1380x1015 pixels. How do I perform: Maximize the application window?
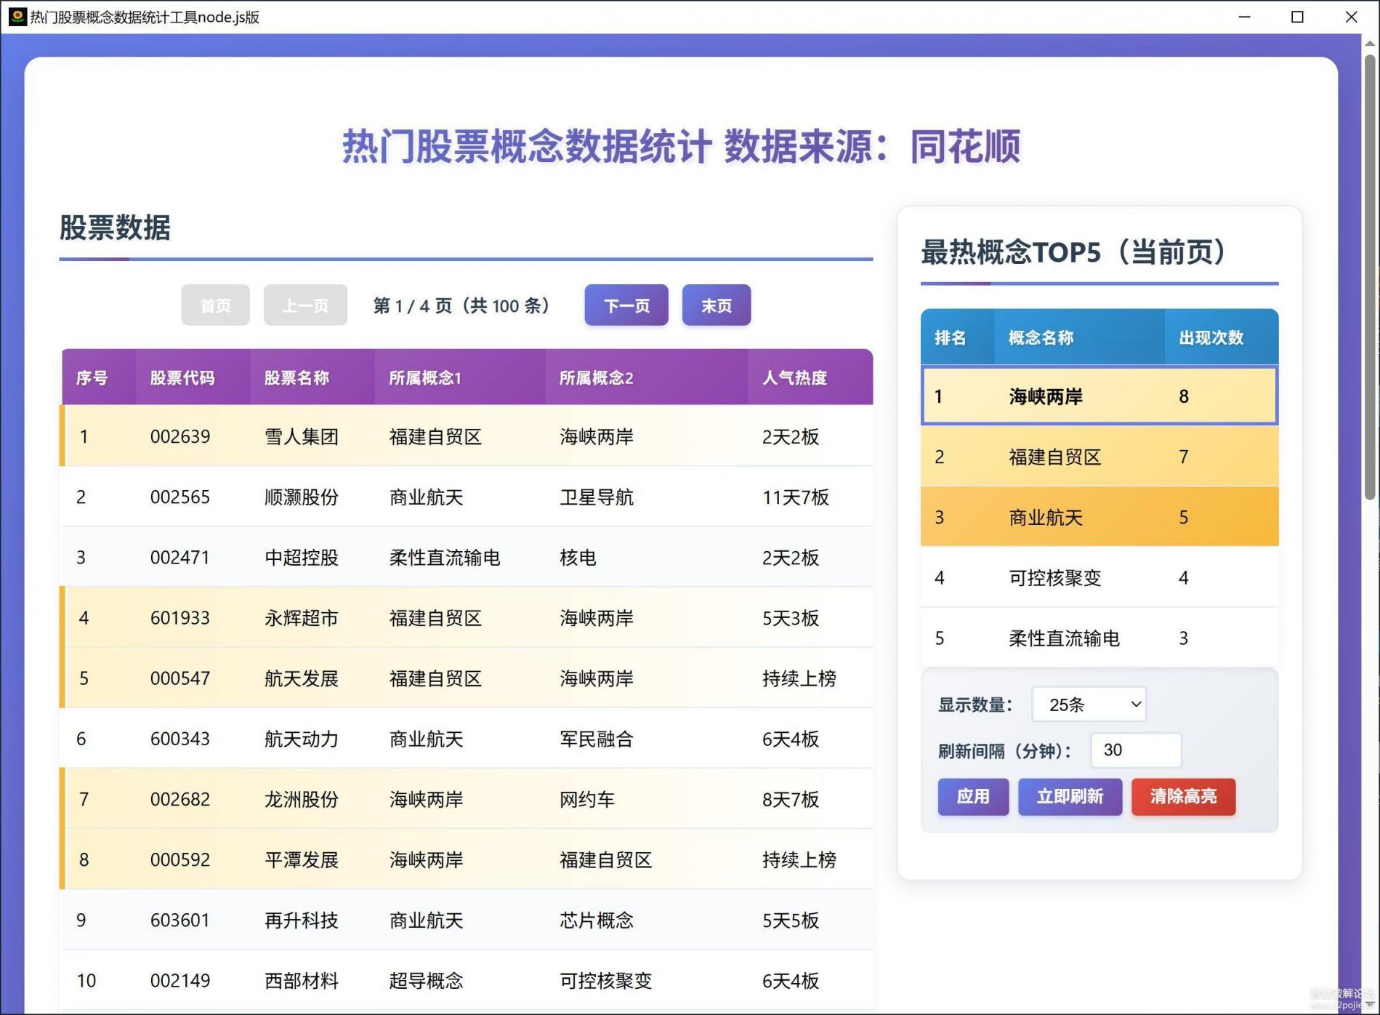(1297, 17)
